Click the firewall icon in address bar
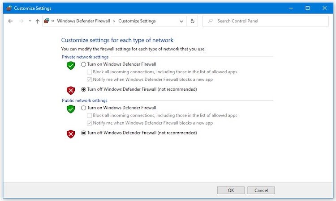336x201 pixels. 47,21
